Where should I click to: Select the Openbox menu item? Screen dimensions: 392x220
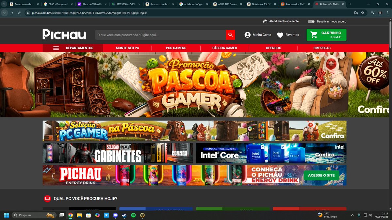pos(273,48)
